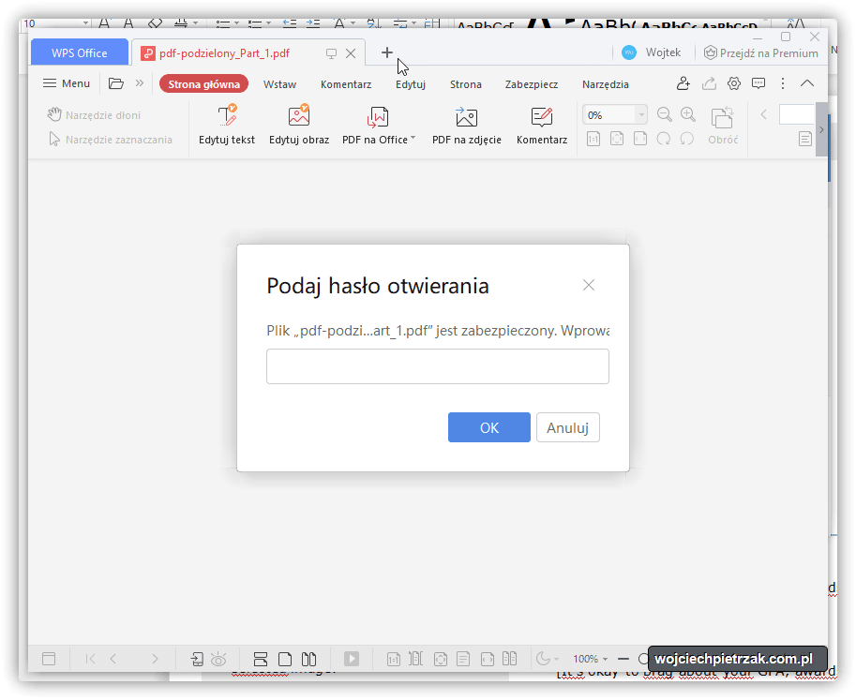Click the zoom out magnifier icon
Viewport: 856px width, 700px height.
click(665, 114)
